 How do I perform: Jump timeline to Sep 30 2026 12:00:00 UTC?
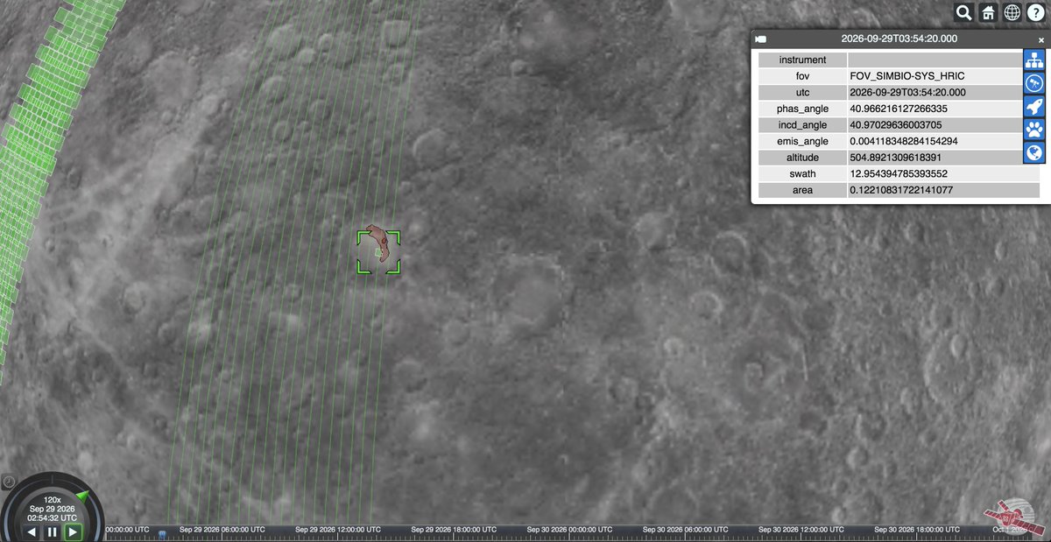pos(801,530)
